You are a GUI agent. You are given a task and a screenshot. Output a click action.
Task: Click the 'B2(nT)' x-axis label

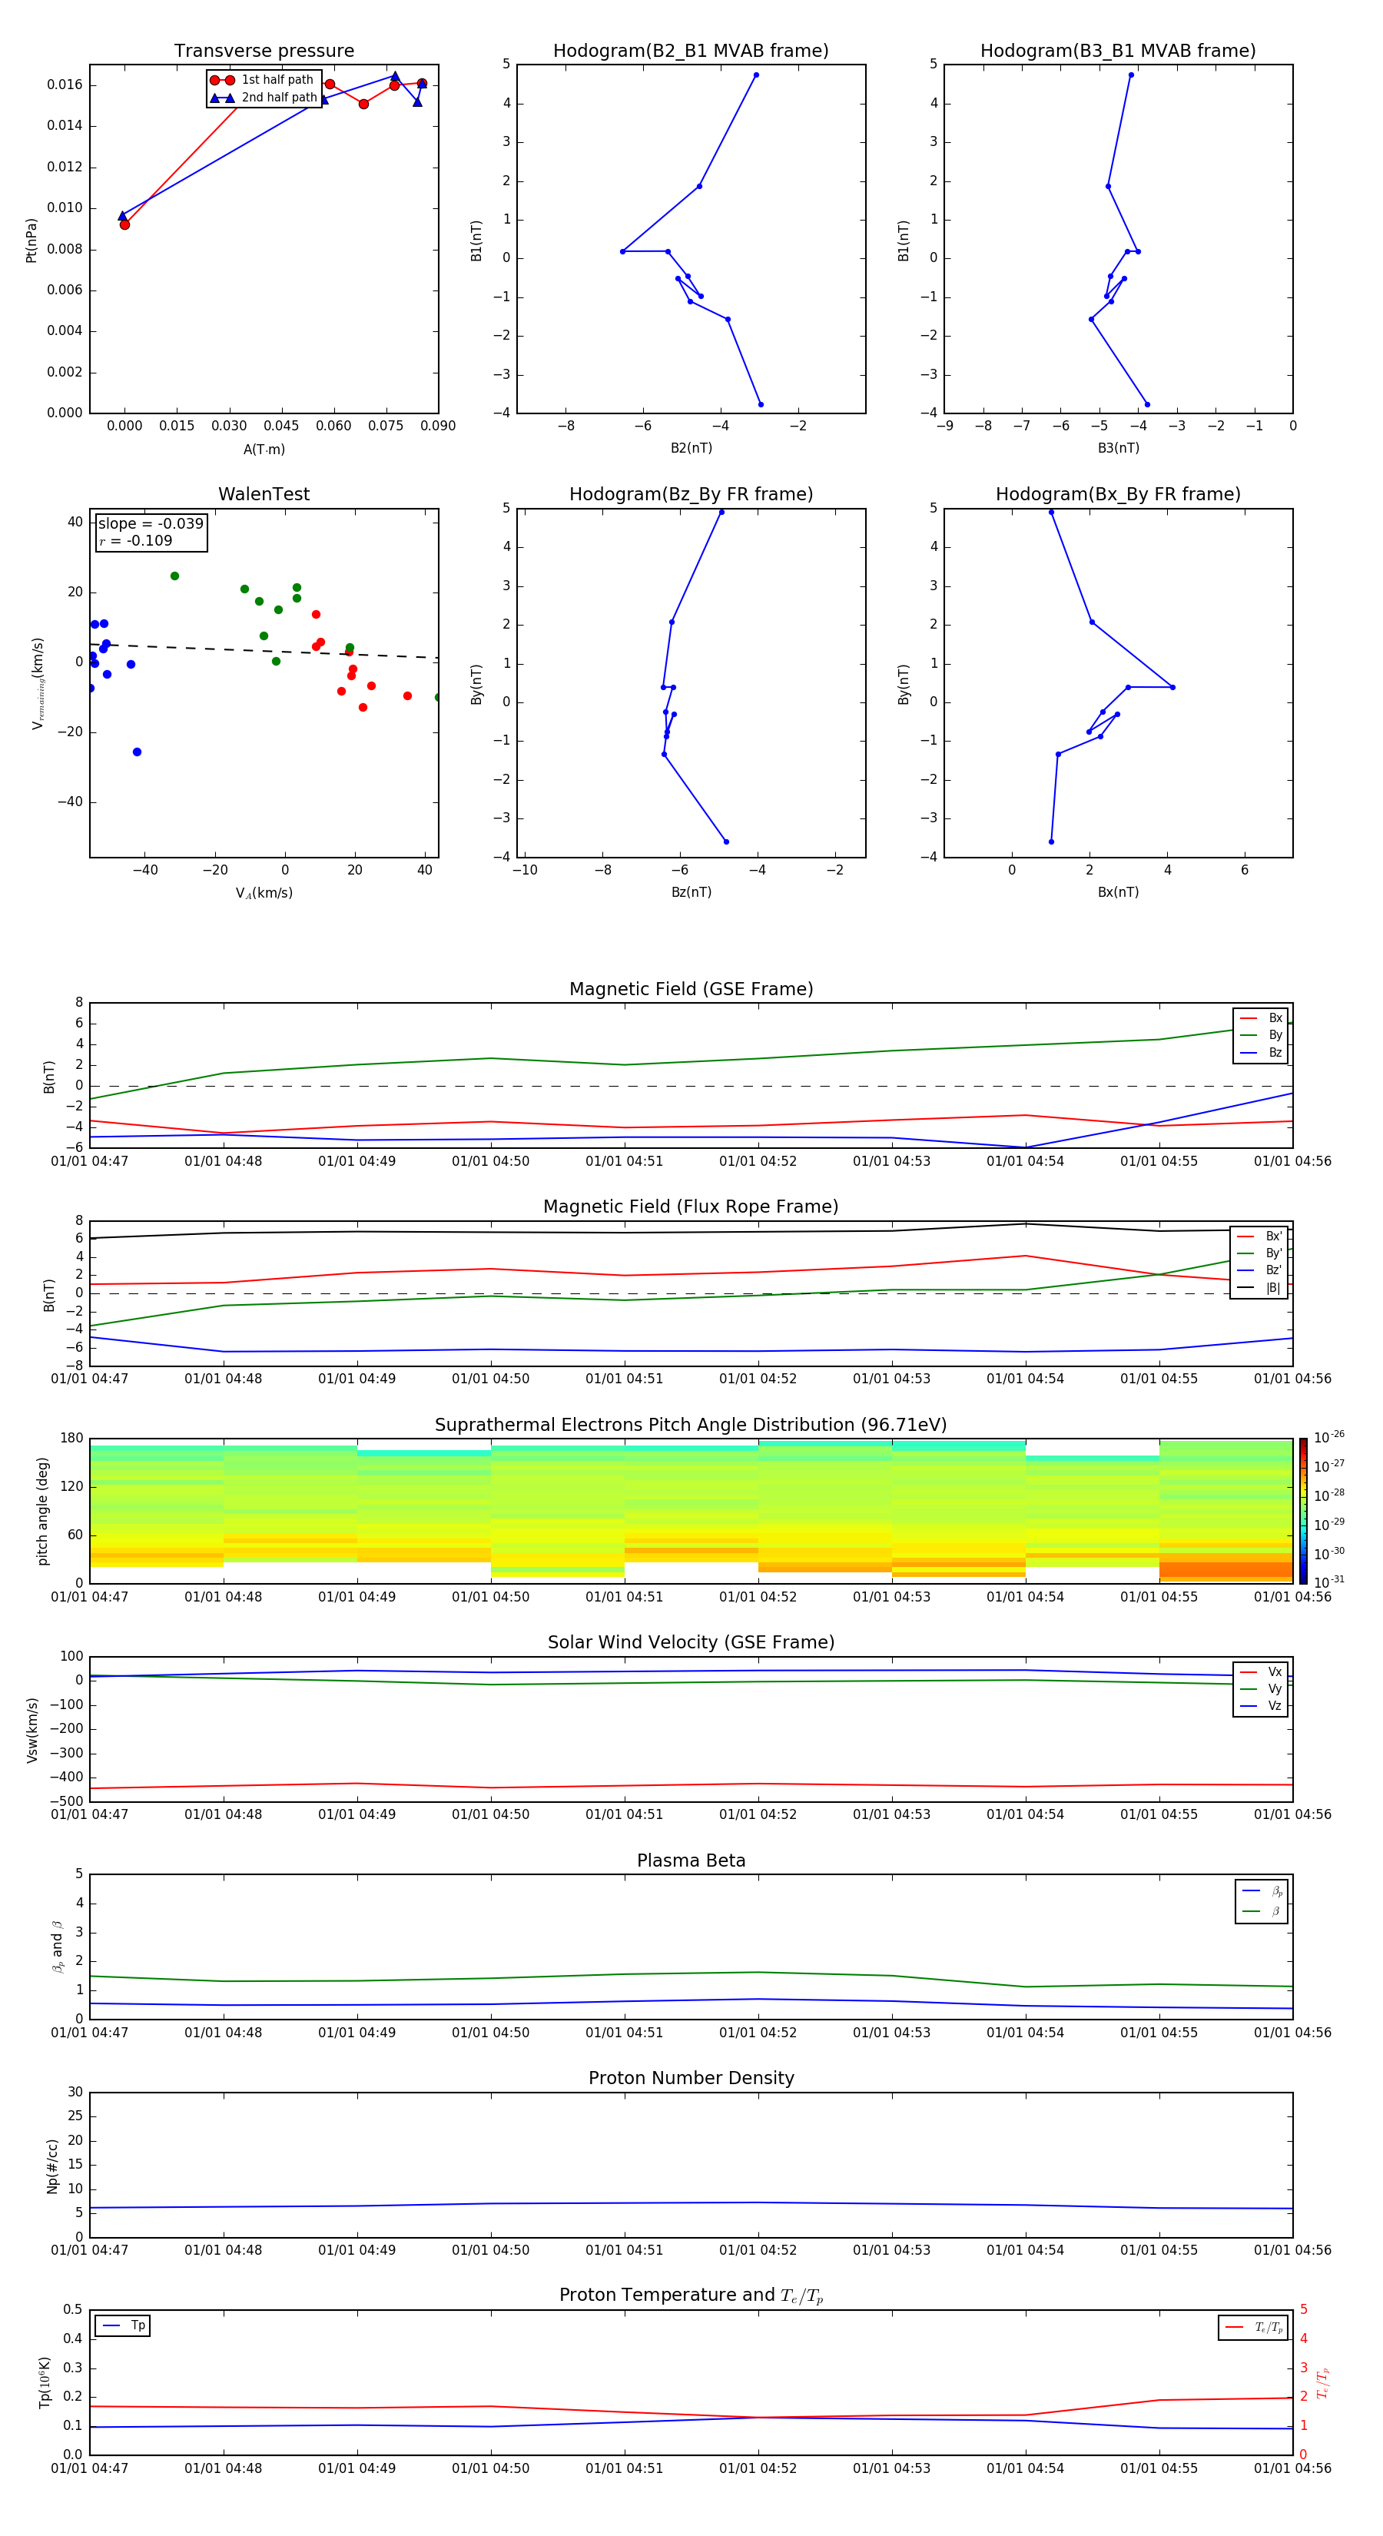pyautogui.click(x=691, y=448)
